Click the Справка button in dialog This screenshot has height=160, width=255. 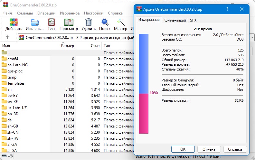pos(235,149)
